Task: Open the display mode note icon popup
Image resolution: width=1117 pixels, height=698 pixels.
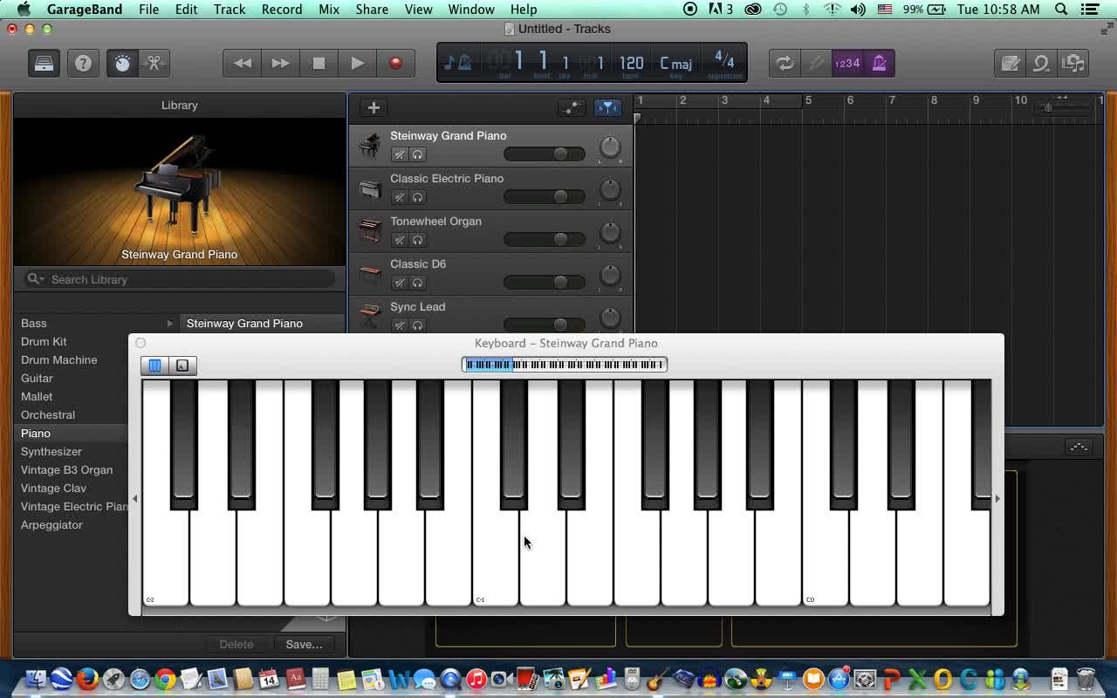Action: 457,63
